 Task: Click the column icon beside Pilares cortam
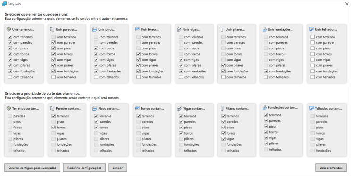click(222, 108)
